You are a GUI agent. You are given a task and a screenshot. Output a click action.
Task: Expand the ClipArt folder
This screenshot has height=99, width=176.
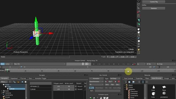coord(125,85)
